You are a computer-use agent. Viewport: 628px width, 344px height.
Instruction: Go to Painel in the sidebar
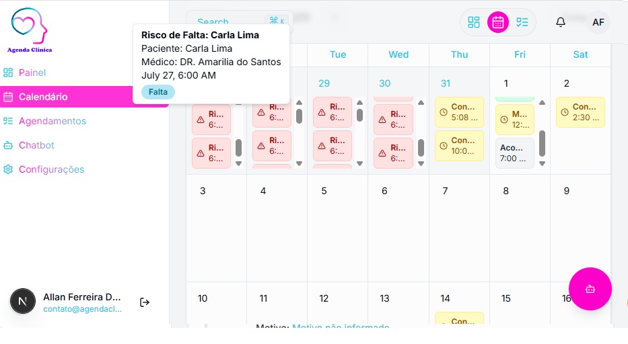pyautogui.click(x=32, y=73)
